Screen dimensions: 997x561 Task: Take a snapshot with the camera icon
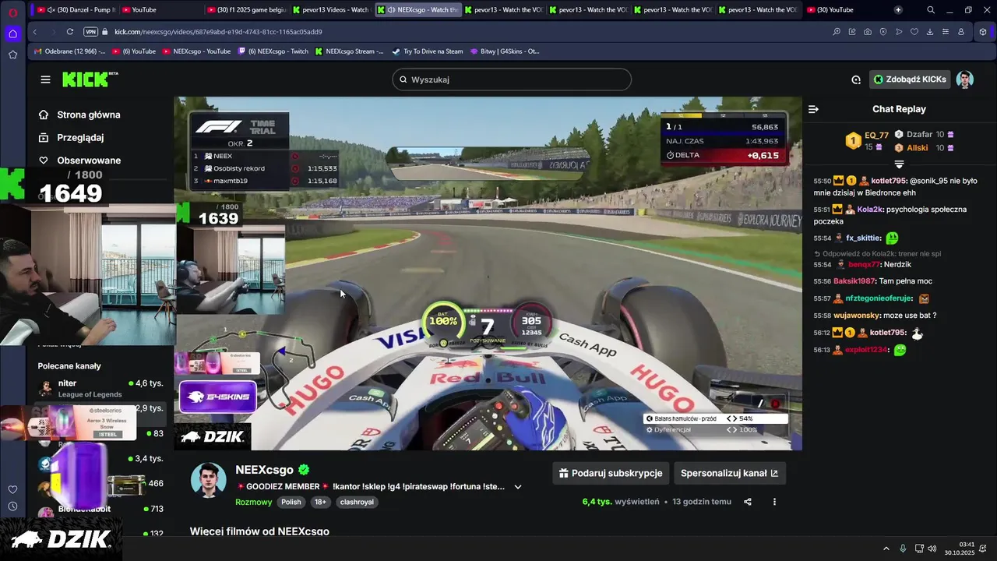tap(867, 32)
